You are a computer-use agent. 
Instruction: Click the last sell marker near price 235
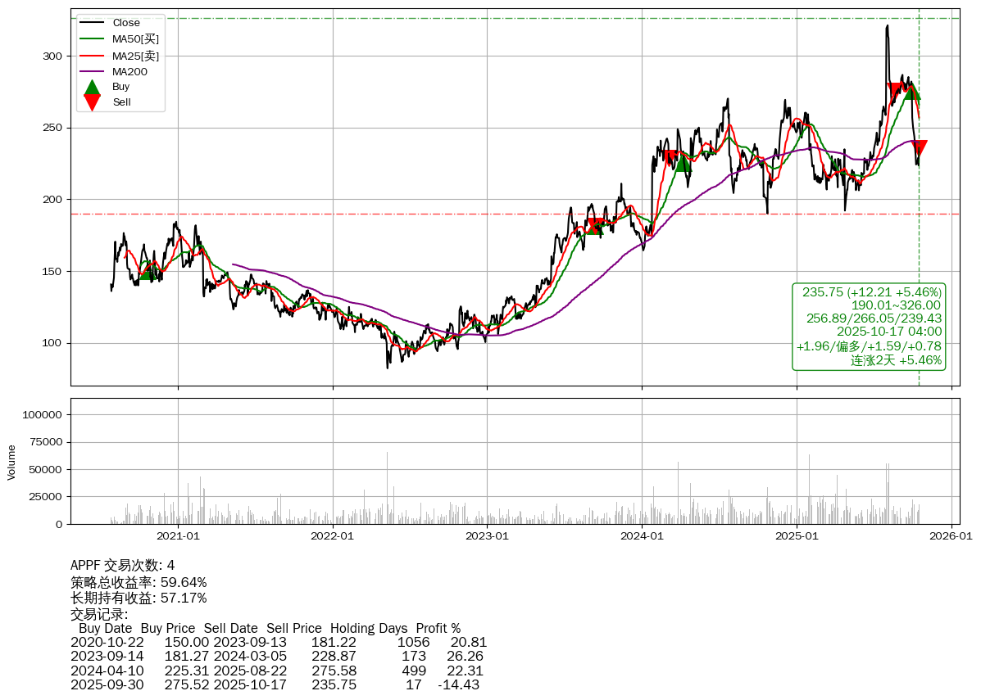919,148
